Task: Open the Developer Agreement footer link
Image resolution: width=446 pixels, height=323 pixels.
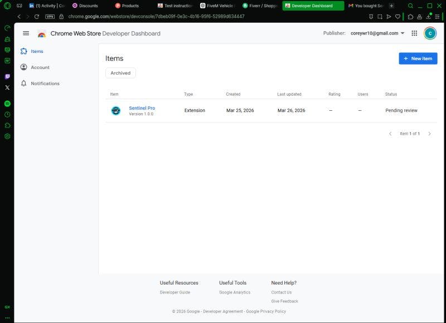Action: tap(223, 311)
